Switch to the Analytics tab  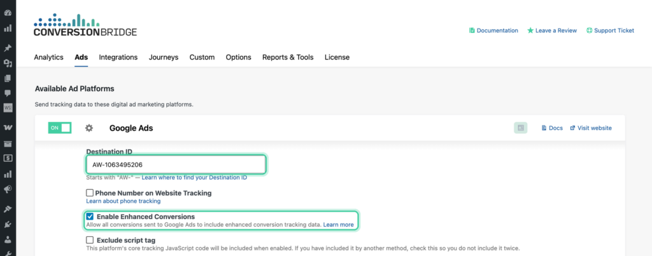tap(48, 57)
